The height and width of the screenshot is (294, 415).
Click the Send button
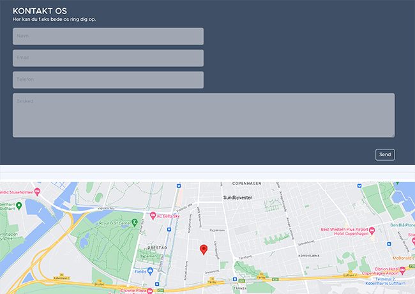coord(385,154)
